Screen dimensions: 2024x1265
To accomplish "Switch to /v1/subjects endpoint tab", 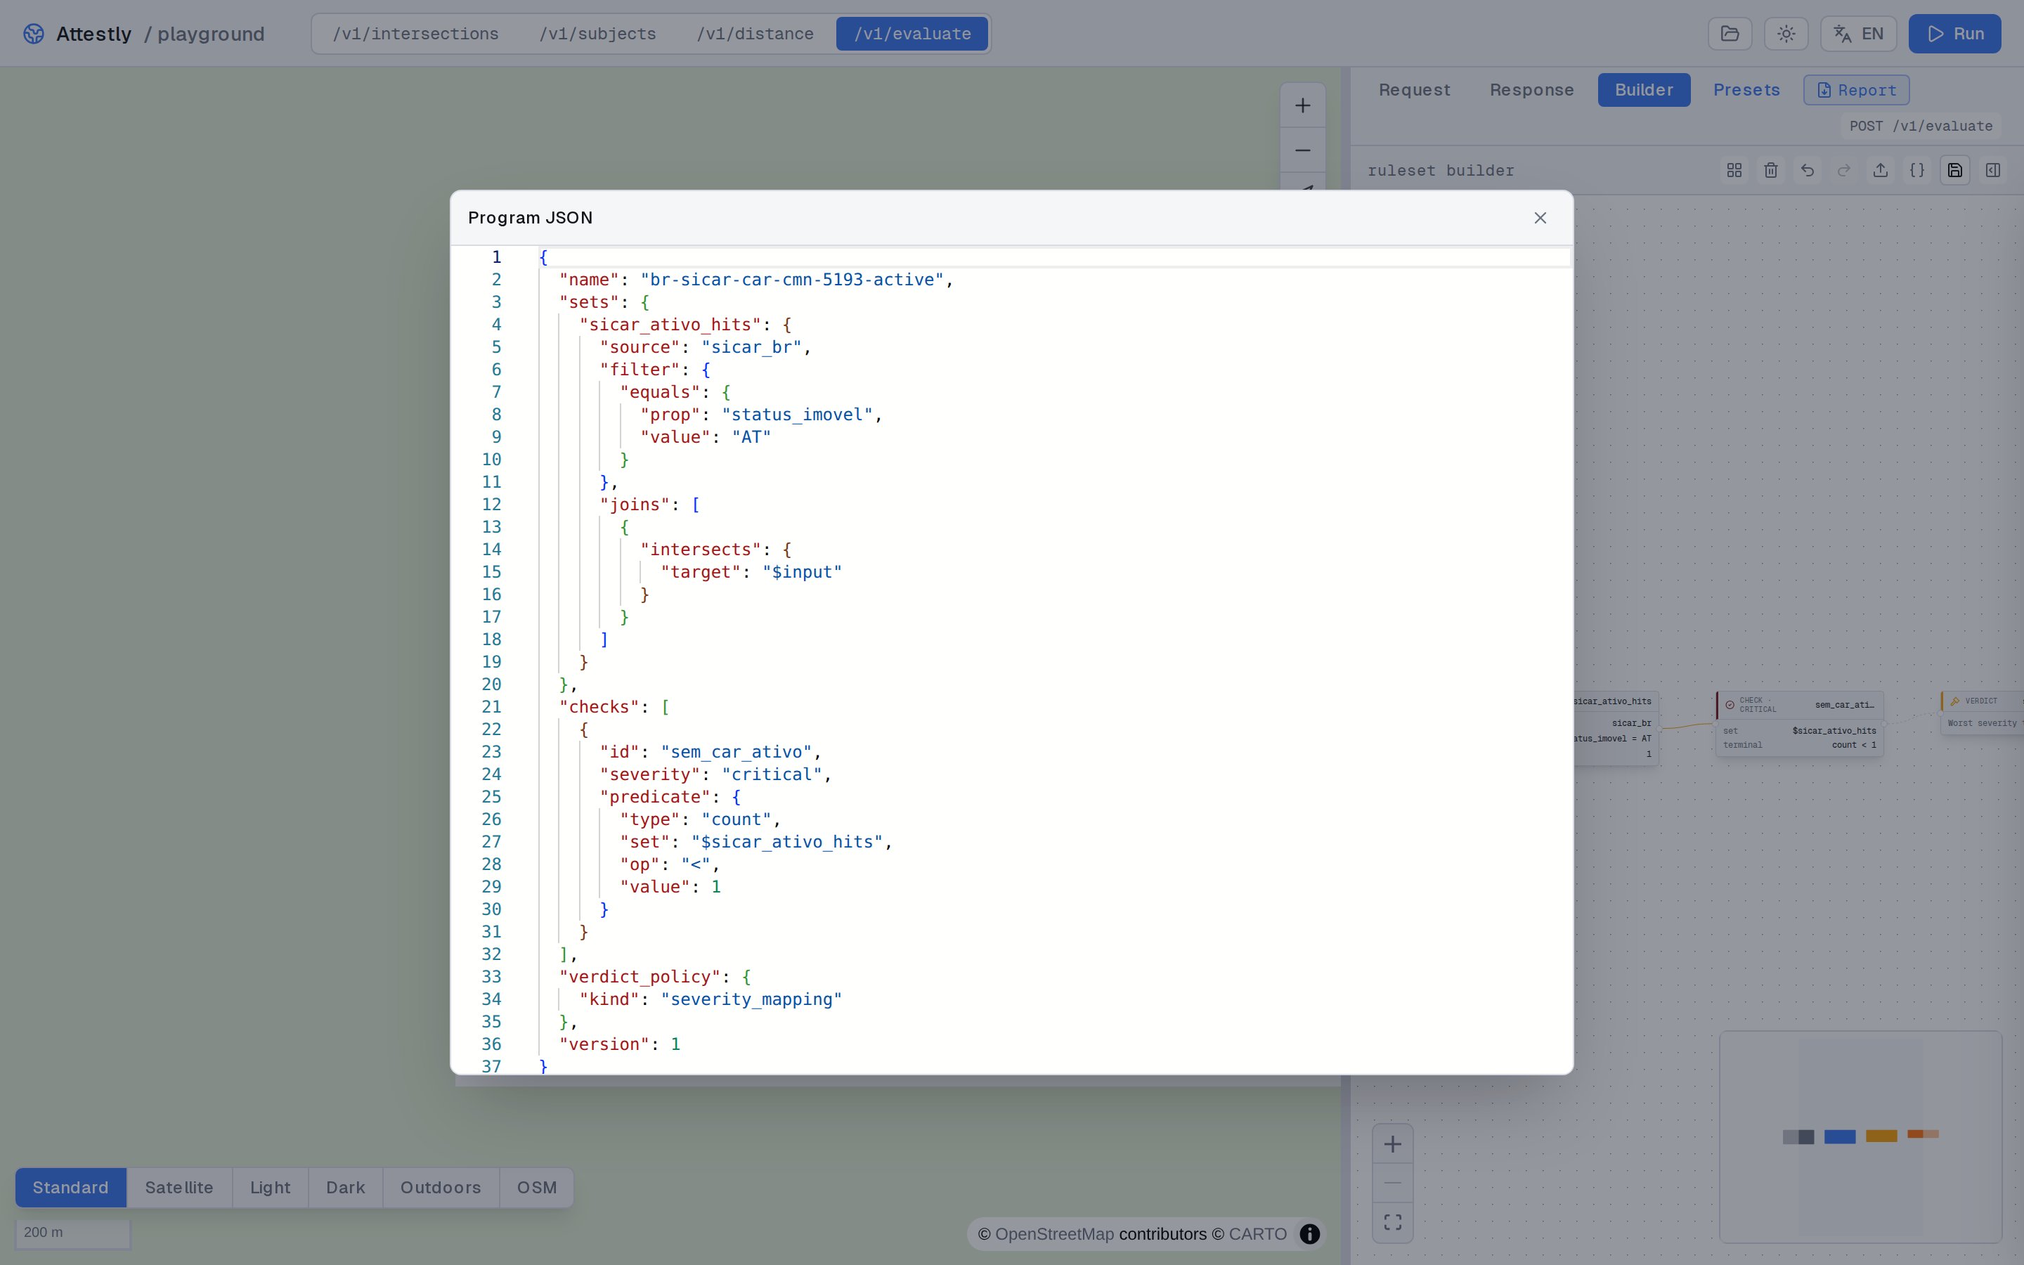I will [597, 34].
